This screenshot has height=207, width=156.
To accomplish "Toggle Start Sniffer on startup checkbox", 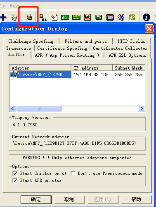I will [15, 173].
